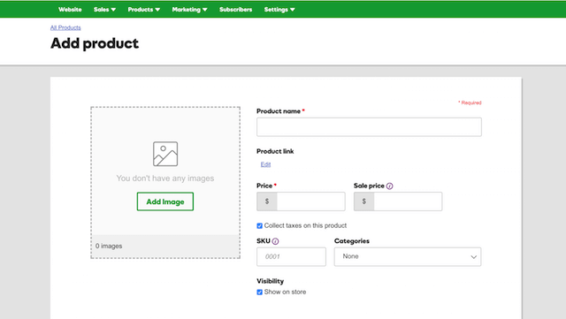Toggle Show on store checkbox
This screenshot has height=319, width=566.
(x=259, y=292)
